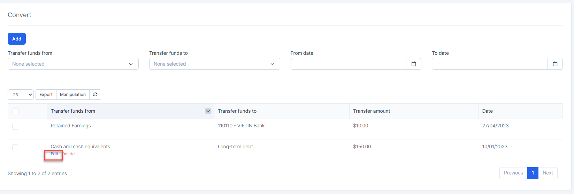Click the red Delete link
574x194 pixels.
69,154
